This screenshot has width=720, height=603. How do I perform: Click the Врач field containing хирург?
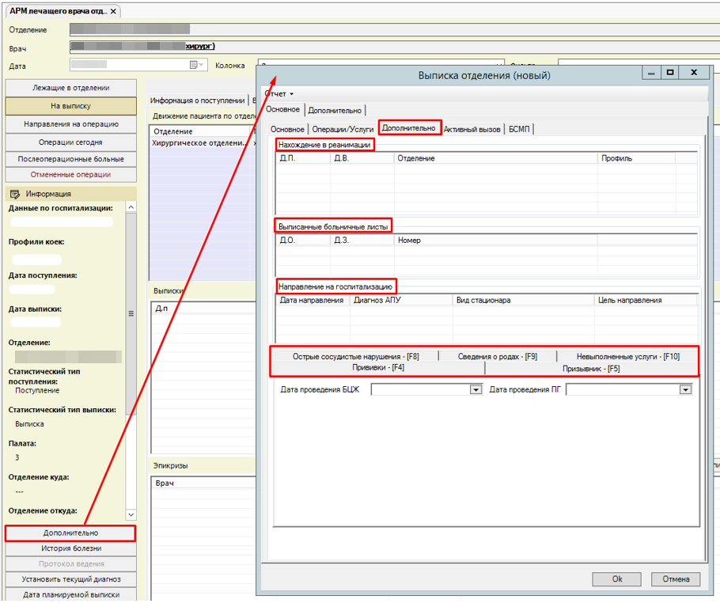395,47
